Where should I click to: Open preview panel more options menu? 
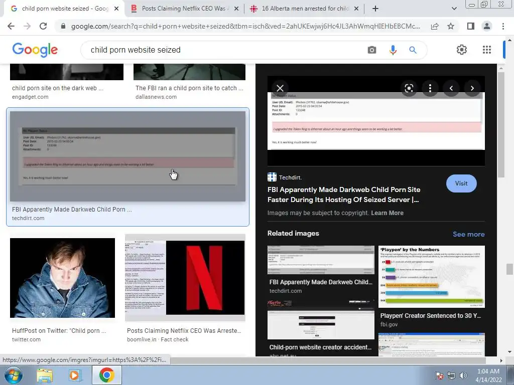click(430, 88)
